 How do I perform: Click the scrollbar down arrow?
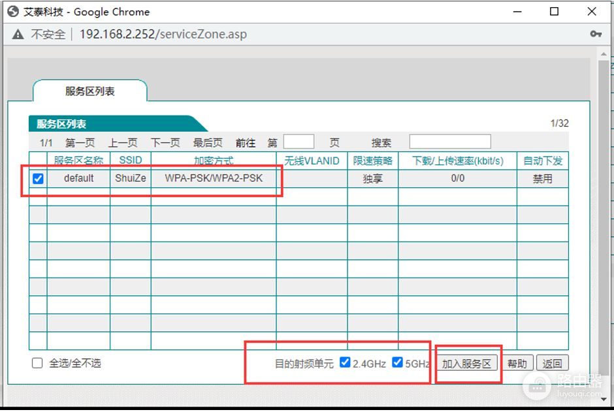(604, 398)
